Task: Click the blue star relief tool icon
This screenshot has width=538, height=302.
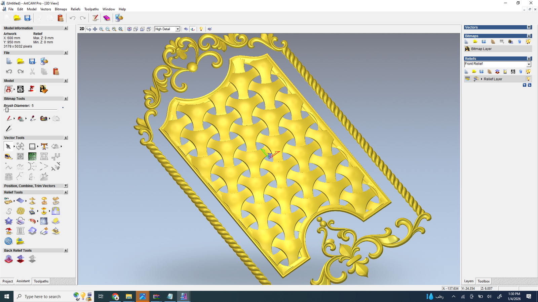Action: coord(8,221)
